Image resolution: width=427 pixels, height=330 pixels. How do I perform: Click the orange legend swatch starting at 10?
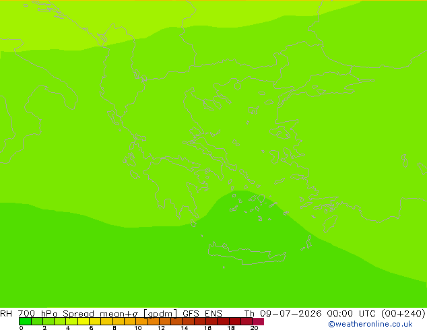click(141, 321)
